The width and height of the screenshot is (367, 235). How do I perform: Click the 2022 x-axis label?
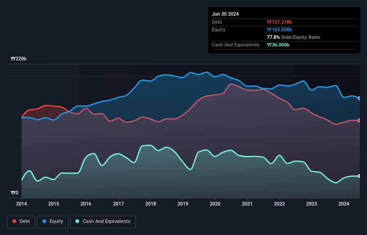(279, 204)
